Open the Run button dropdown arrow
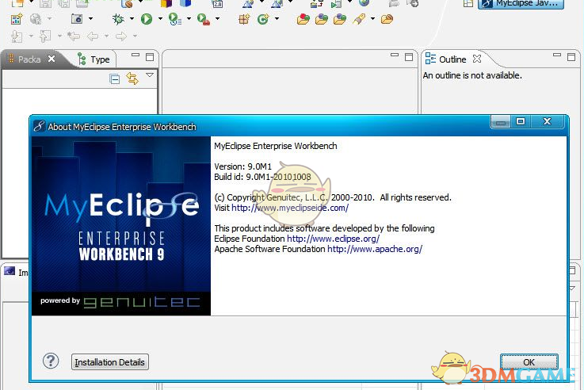 pos(160,18)
